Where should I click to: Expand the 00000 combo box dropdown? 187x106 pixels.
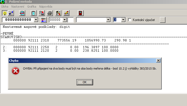tap(64, 20)
